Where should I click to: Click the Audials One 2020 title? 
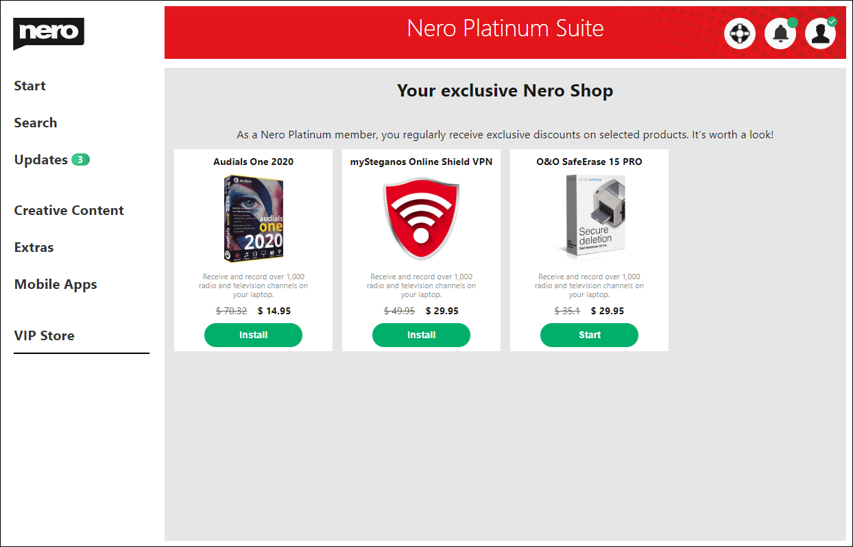pyautogui.click(x=253, y=162)
